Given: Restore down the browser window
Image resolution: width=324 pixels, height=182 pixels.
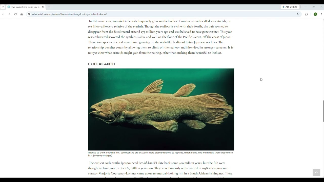Looking at the screenshot, I should [313, 7].
